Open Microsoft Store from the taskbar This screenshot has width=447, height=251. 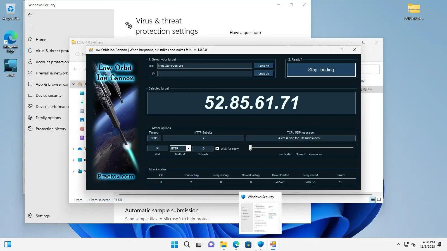248,245
